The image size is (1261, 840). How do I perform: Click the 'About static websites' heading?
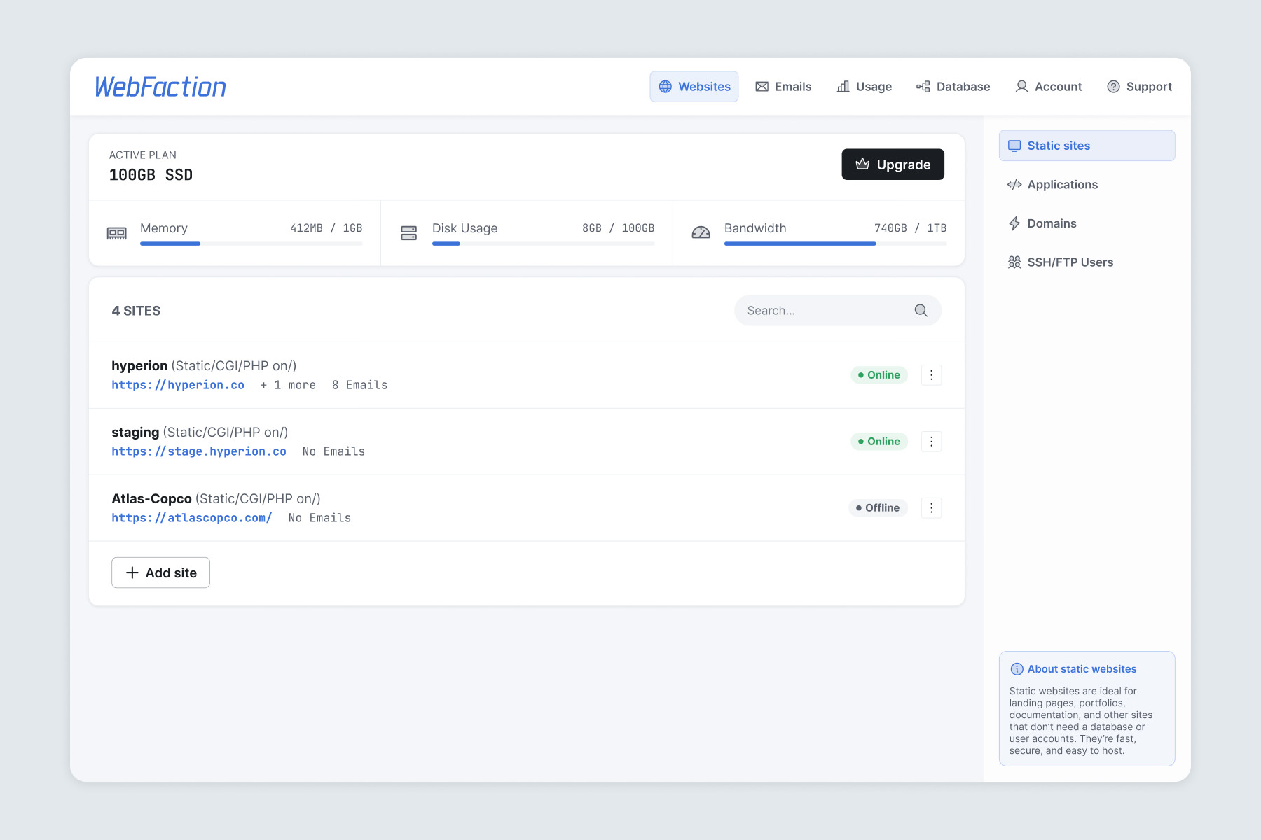(x=1082, y=669)
